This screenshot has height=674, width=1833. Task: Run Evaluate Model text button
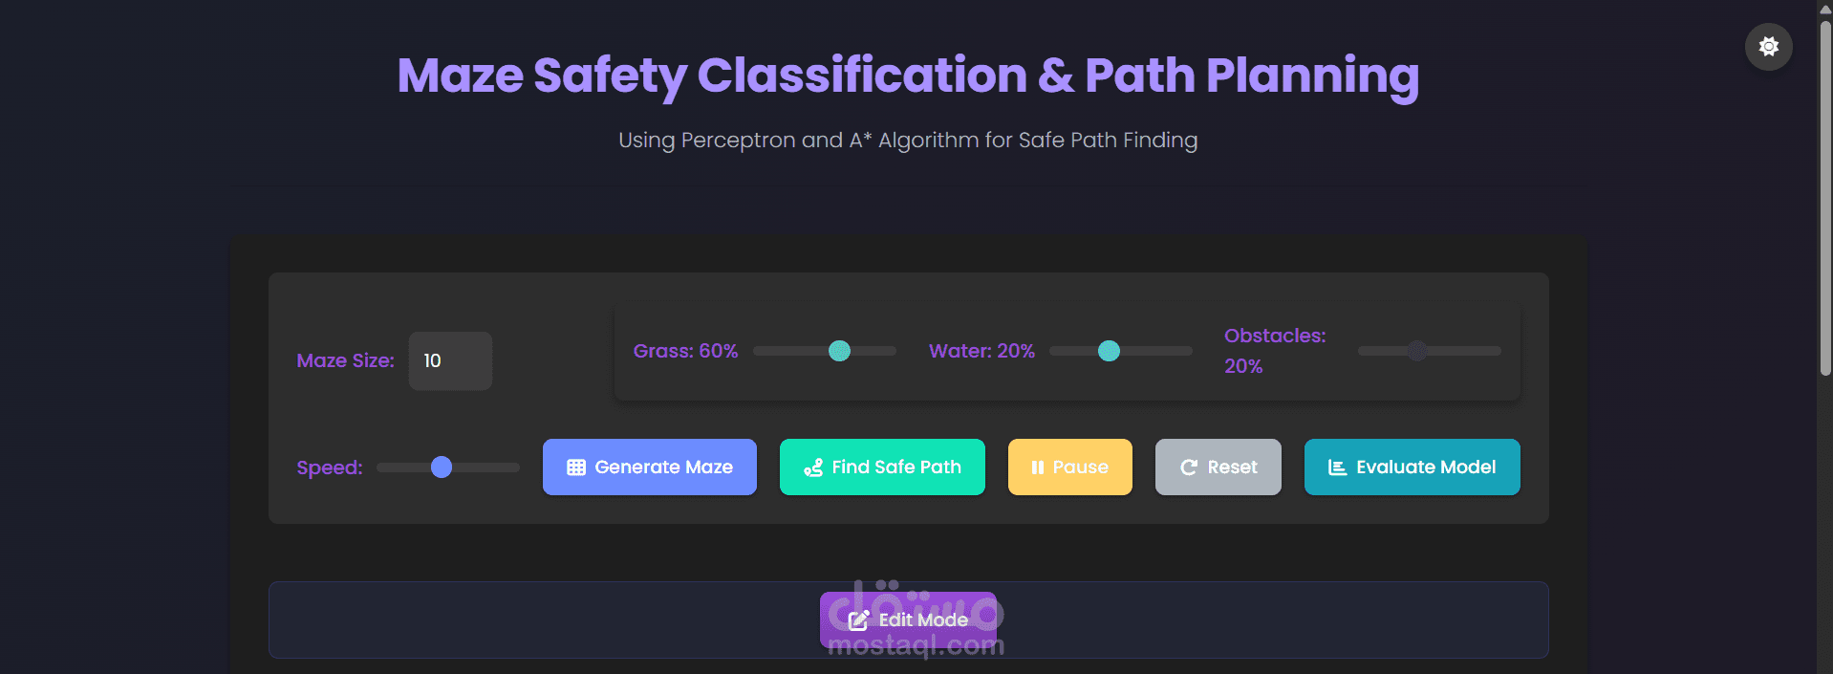(x=1426, y=467)
